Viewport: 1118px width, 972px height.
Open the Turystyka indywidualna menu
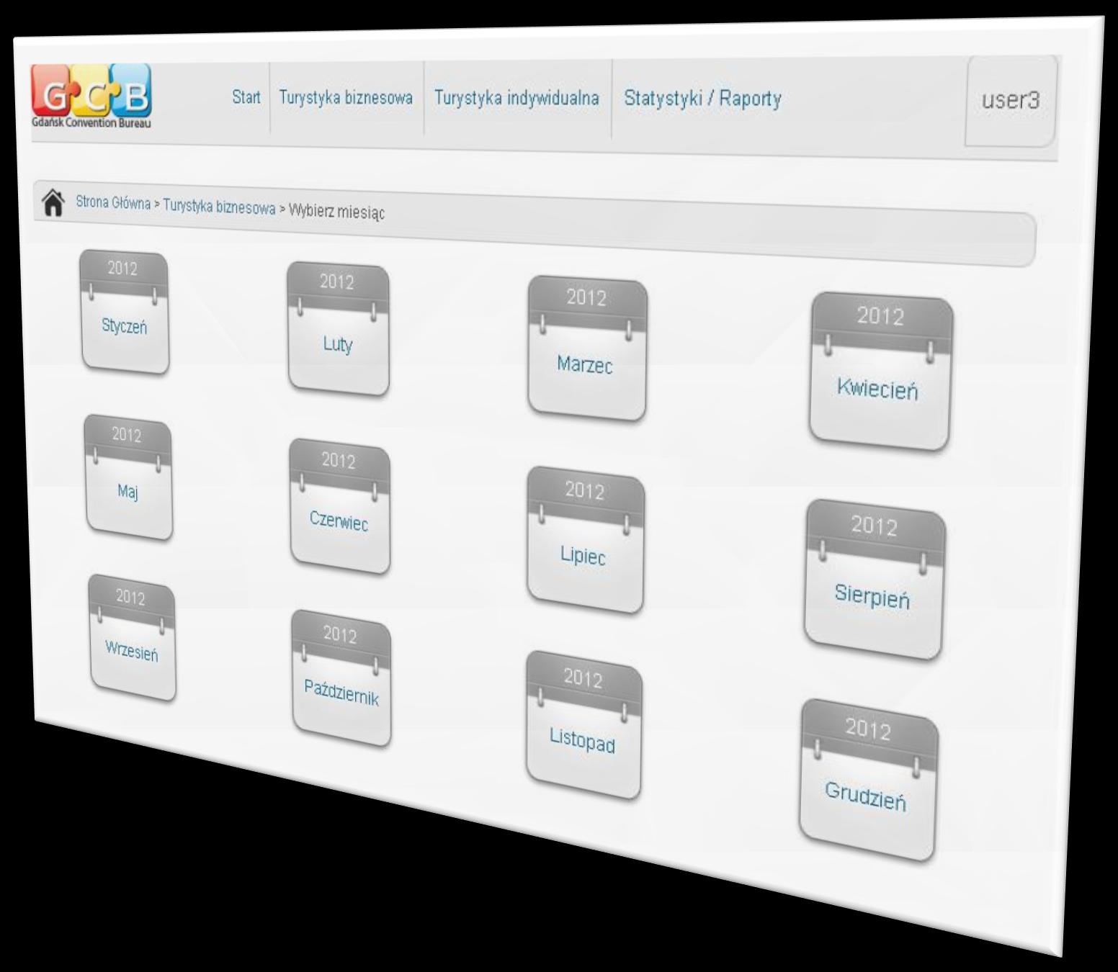516,97
